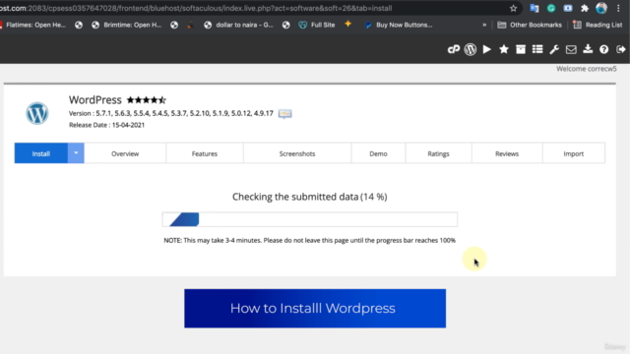Go to the Ratings tab
The width and height of the screenshot is (630, 354).
click(x=438, y=153)
